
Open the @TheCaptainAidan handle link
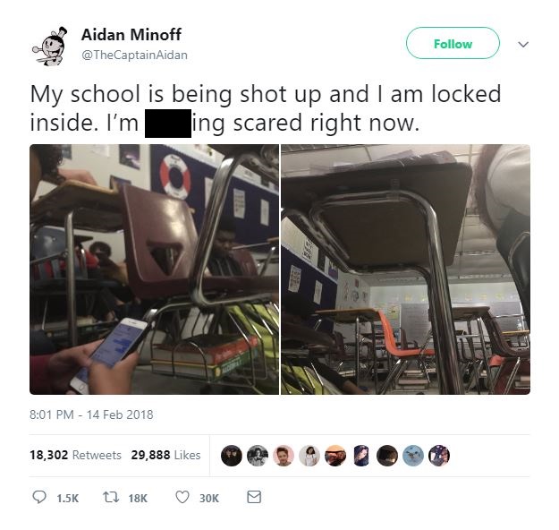134,55
